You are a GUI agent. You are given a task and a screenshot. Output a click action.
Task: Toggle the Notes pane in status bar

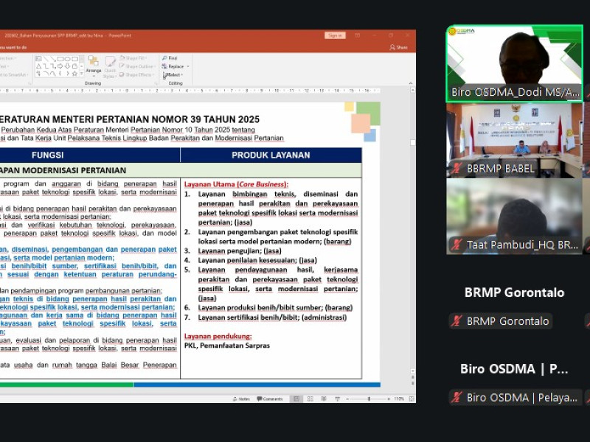pos(241,399)
